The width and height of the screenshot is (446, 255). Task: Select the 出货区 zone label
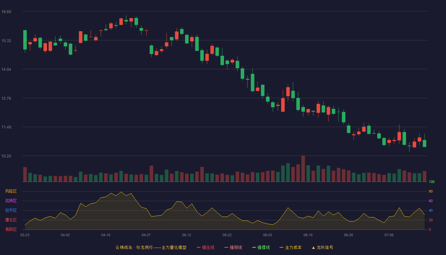(11, 201)
